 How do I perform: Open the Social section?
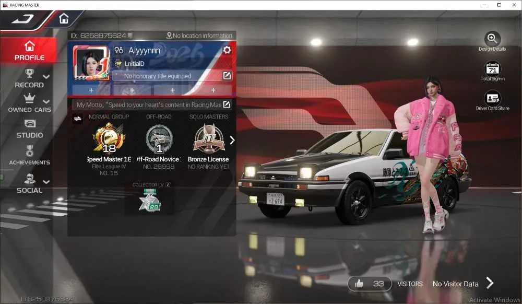[29, 184]
